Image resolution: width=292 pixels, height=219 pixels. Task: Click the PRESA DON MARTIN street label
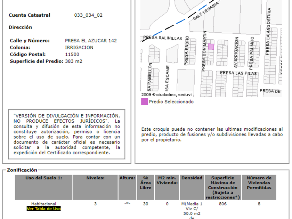point(204,51)
